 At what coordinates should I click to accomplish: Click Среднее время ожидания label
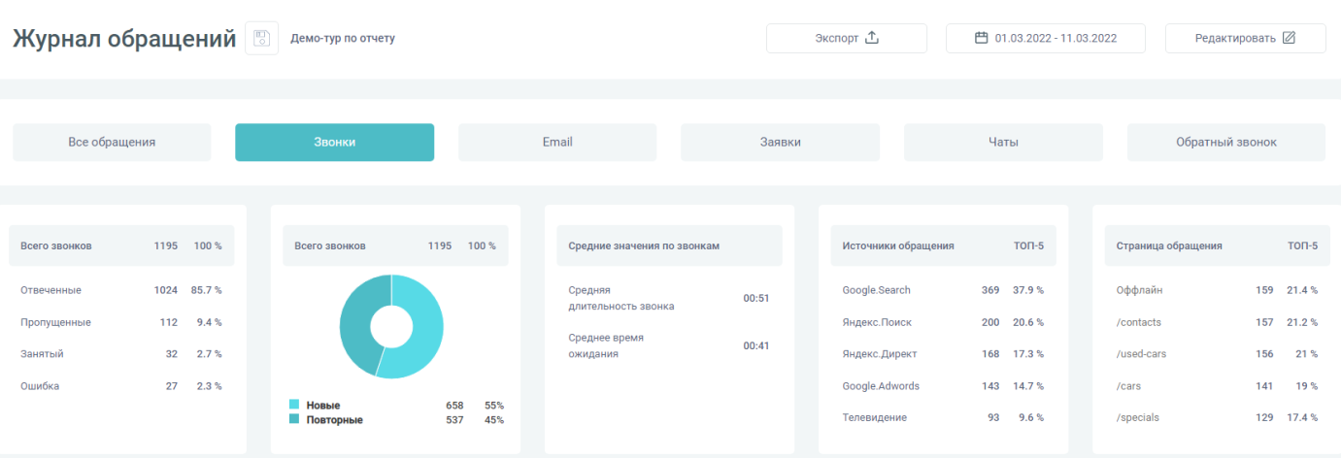pos(606,345)
